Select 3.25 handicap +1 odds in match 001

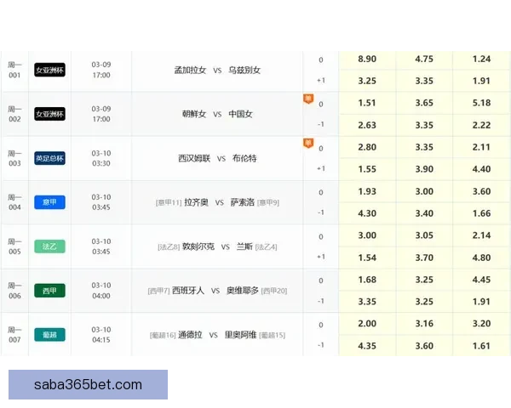click(x=367, y=81)
